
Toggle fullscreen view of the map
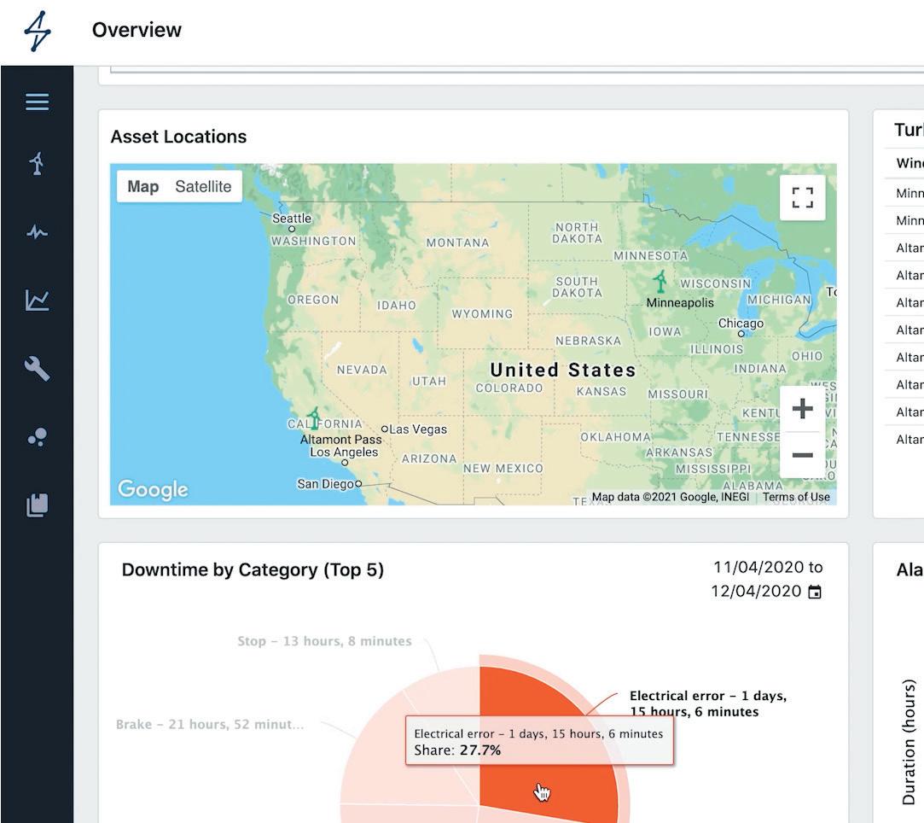(x=802, y=198)
